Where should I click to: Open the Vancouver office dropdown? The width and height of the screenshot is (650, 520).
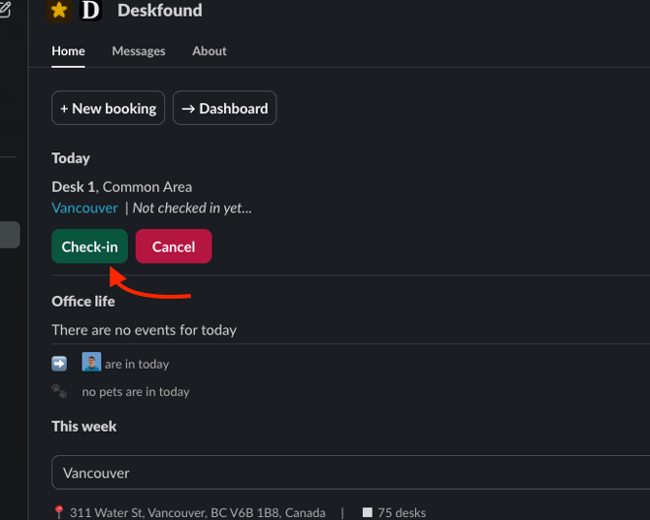(350, 472)
